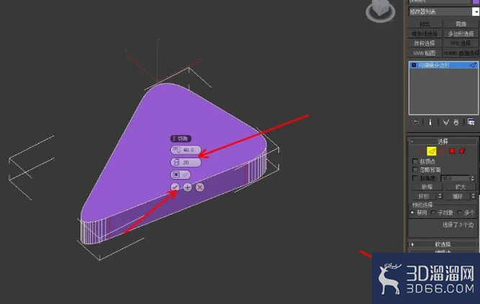Click the Remove Modifier trash icon
The height and width of the screenshot is (304, 480).
(x=456, y=122)
